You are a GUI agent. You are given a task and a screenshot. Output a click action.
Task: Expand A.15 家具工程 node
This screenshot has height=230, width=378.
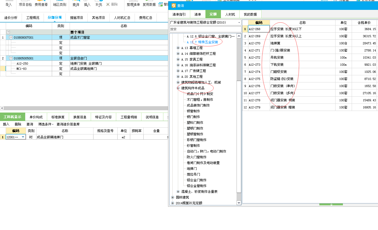[178, 59]
